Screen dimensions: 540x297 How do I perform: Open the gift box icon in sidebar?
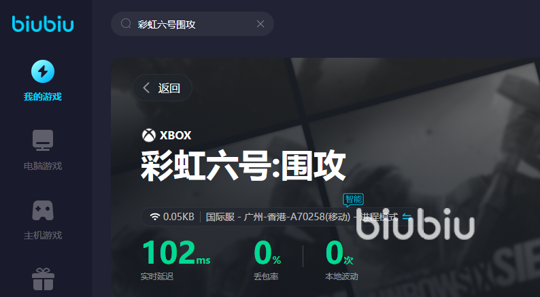pos(43,279)
